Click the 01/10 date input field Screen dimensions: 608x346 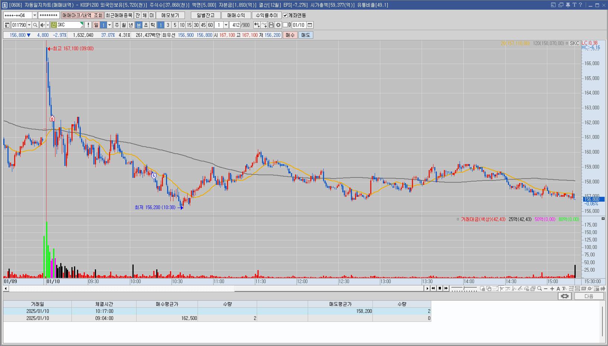coord(299,25)
